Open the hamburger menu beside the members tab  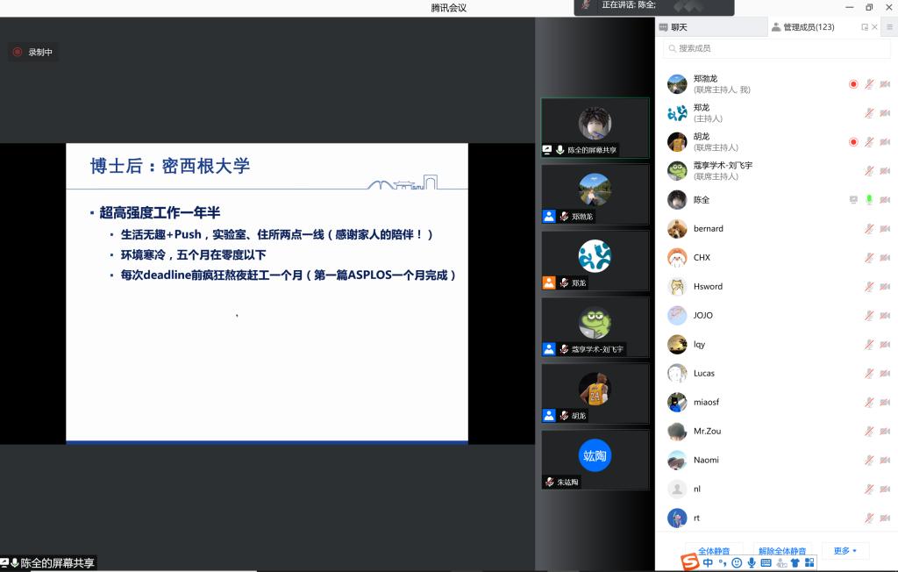[888, 27]
